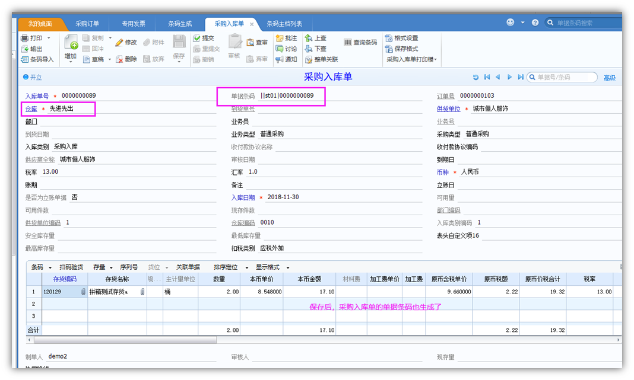Image resolution: width=634 pixels, height=380 pixels.
Task: Click the smiley face icon in title bar
Action: (511, 23)
